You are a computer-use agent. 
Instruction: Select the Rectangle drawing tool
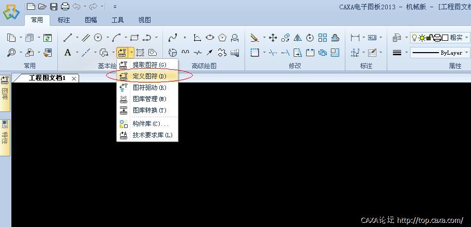pyautogui.click(x=134, y=38)
